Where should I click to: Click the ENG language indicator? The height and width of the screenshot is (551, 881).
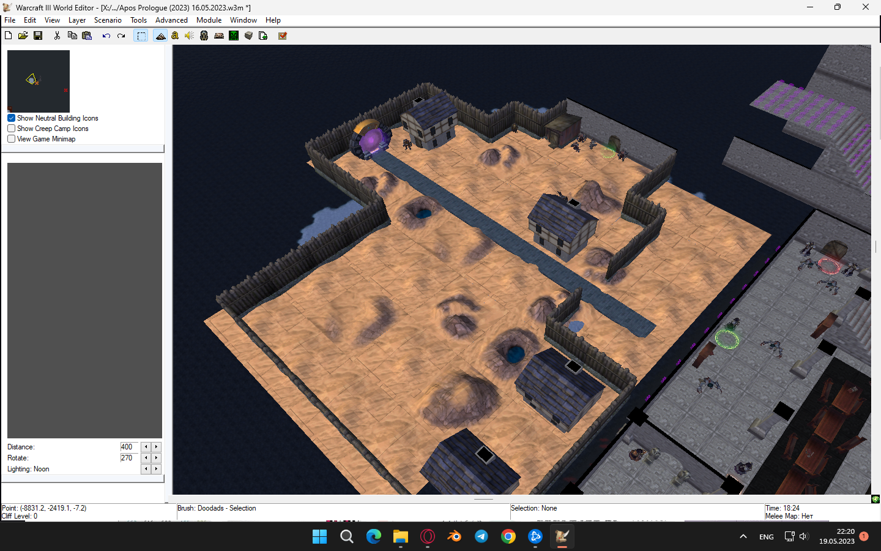[767, 537]
